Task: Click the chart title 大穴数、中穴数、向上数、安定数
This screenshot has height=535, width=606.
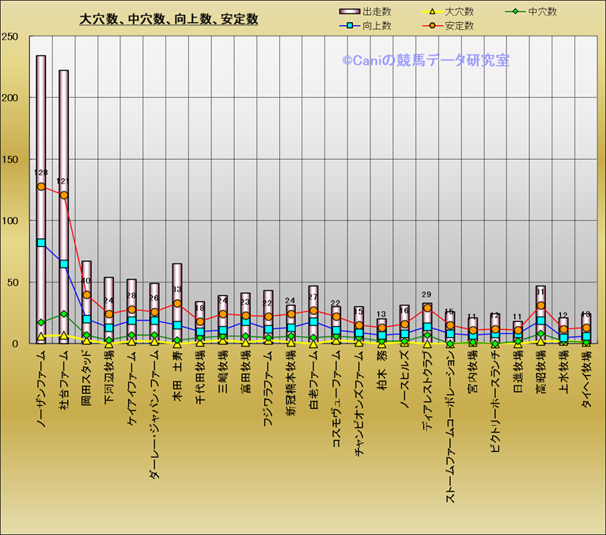Action: pos(169,19)
